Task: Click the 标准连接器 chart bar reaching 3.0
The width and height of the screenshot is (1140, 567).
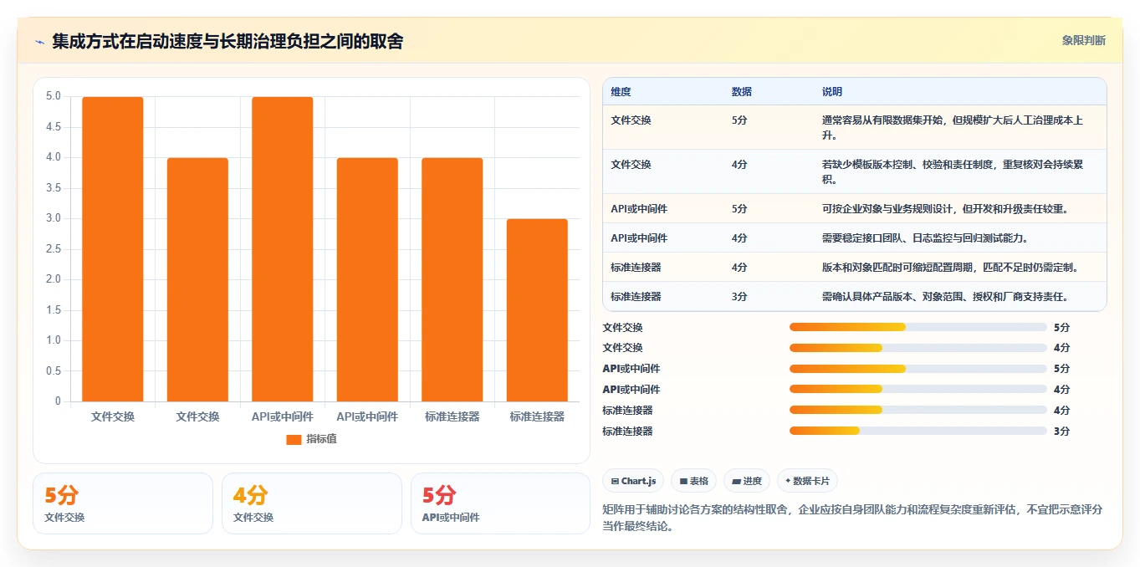Action: (537, 310)
